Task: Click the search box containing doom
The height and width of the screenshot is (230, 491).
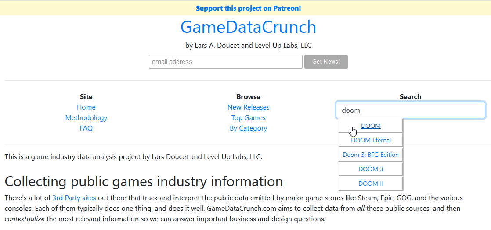Action: coord(410,110)
